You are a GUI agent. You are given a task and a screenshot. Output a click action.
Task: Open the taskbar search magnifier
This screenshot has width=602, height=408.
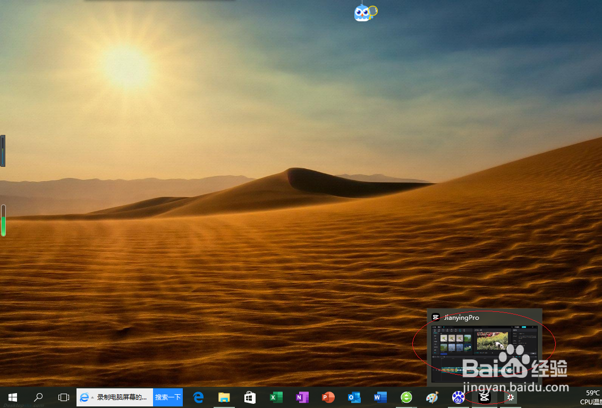(38, 397)
